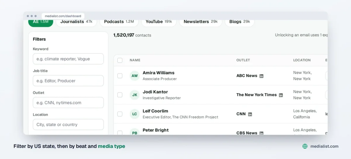
Task: Sort by the NAME column header
Action: click(x=135, y=60)
